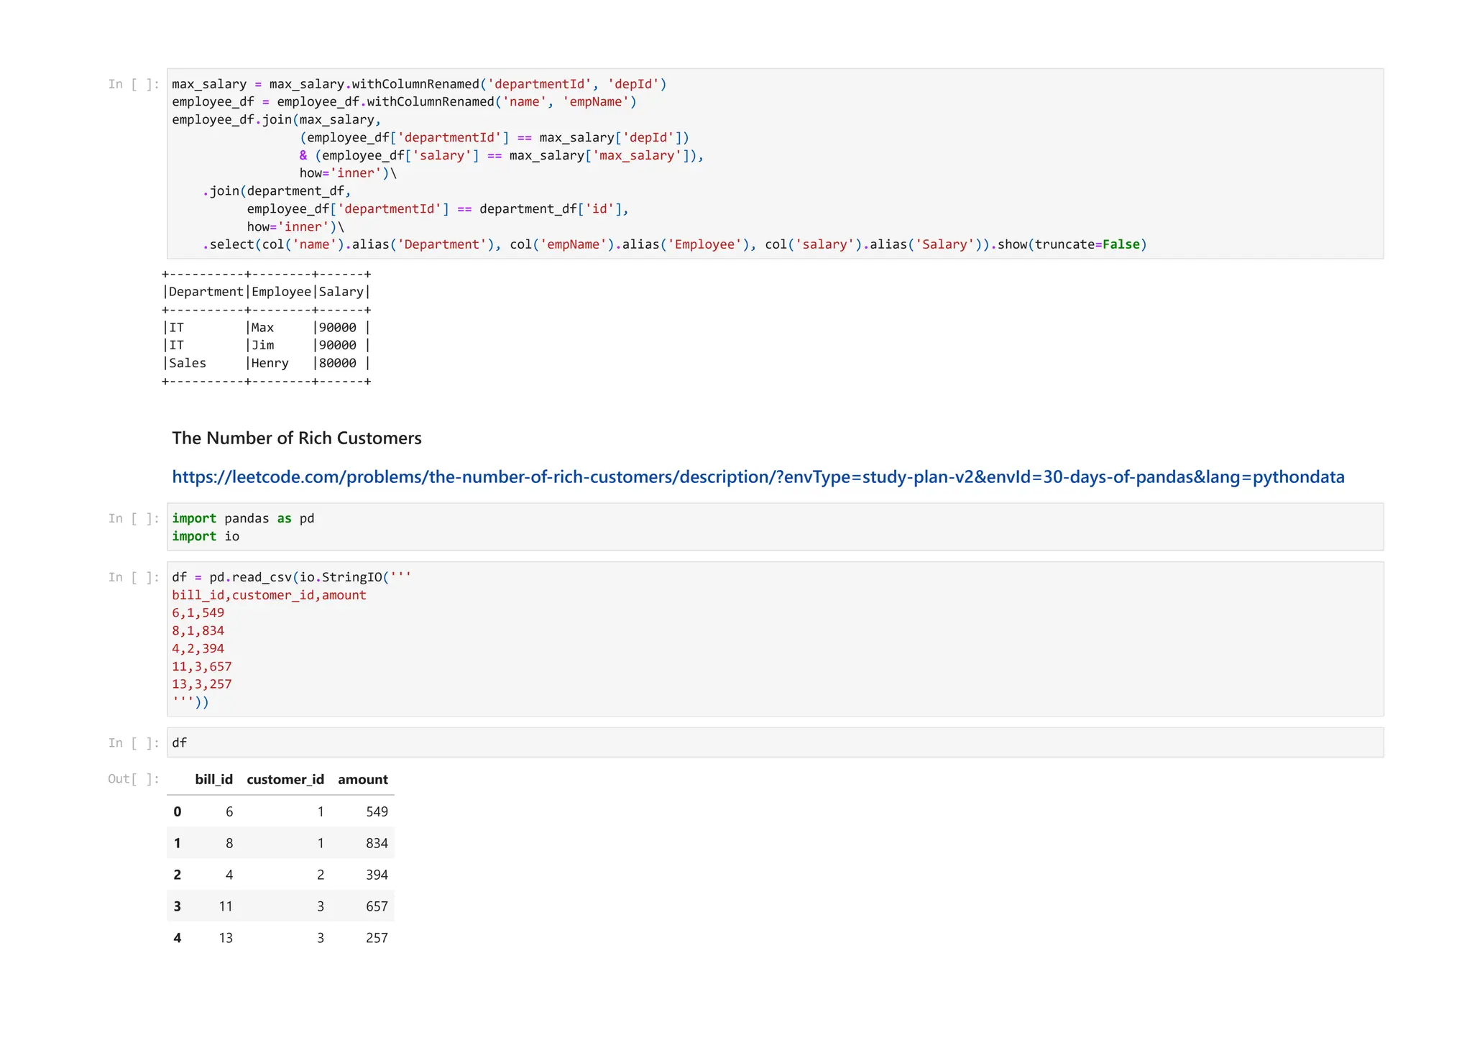Click the csv line '4,2,394' in code

[x=198, y=648]
